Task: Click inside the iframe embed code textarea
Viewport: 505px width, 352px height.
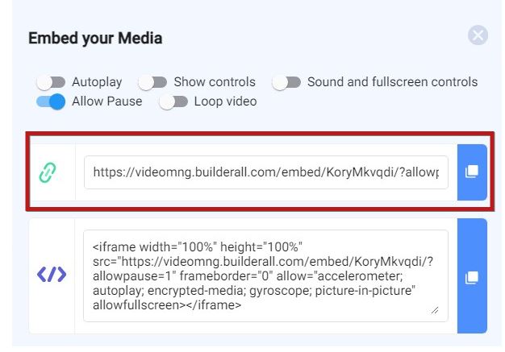Action: point(265,275)
